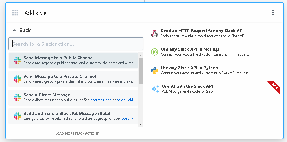Select Build and Send a Block Kit Message (Beta)
Screen dimensions: 287x142
(73, 116)
